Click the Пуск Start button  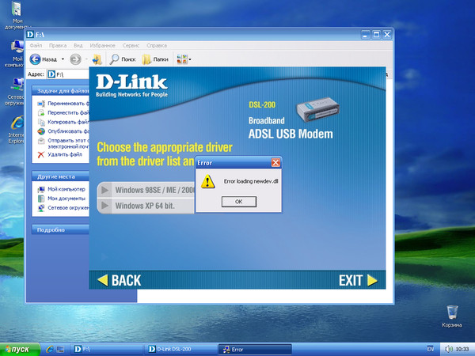20,350
